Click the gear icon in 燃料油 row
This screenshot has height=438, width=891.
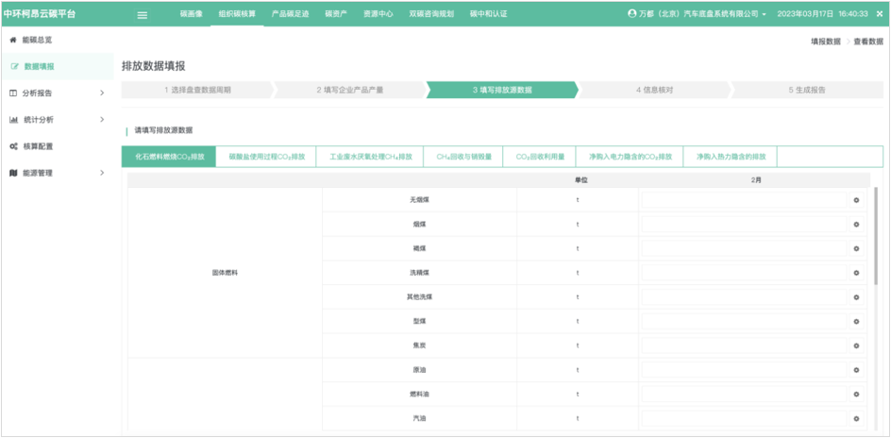[856, 395]
